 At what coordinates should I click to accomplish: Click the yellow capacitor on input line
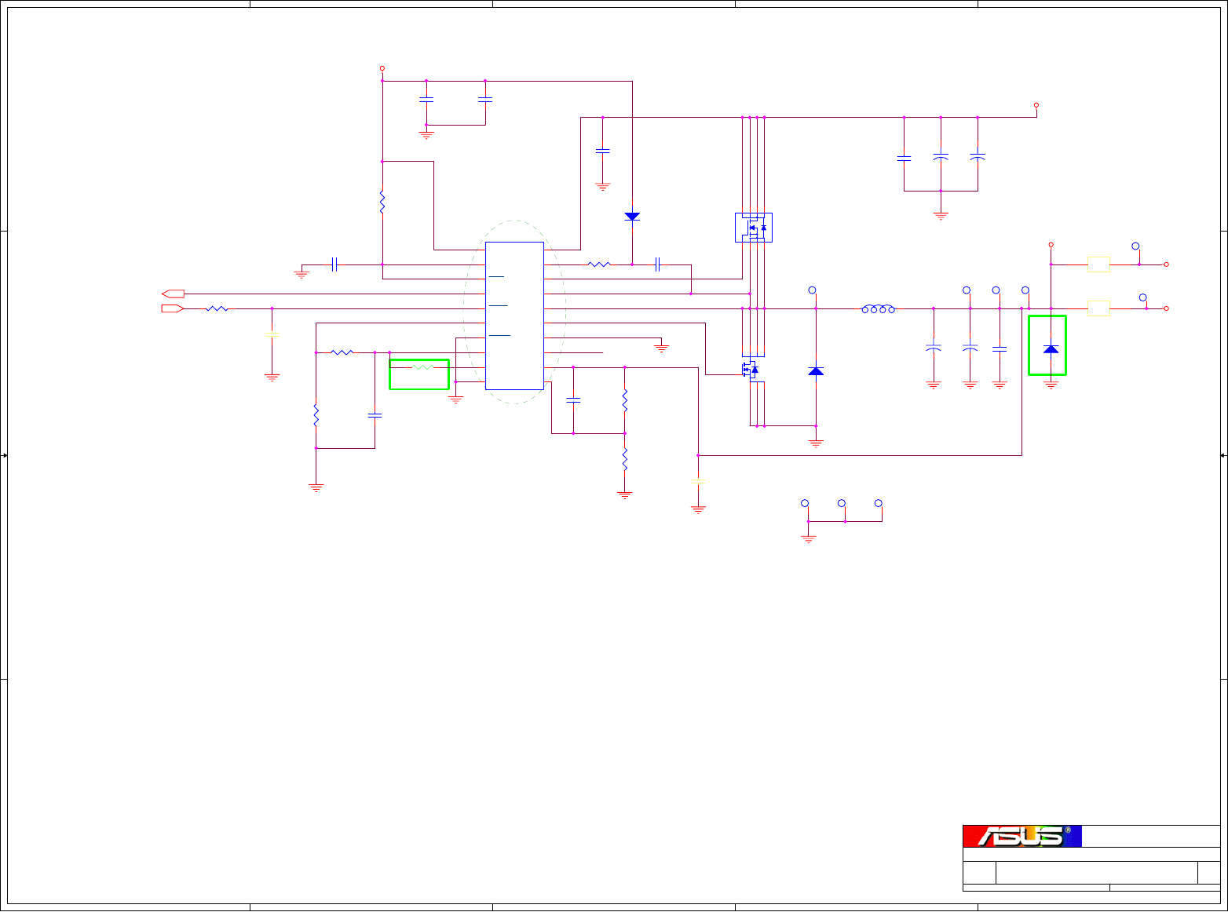[x=272, y=334]
